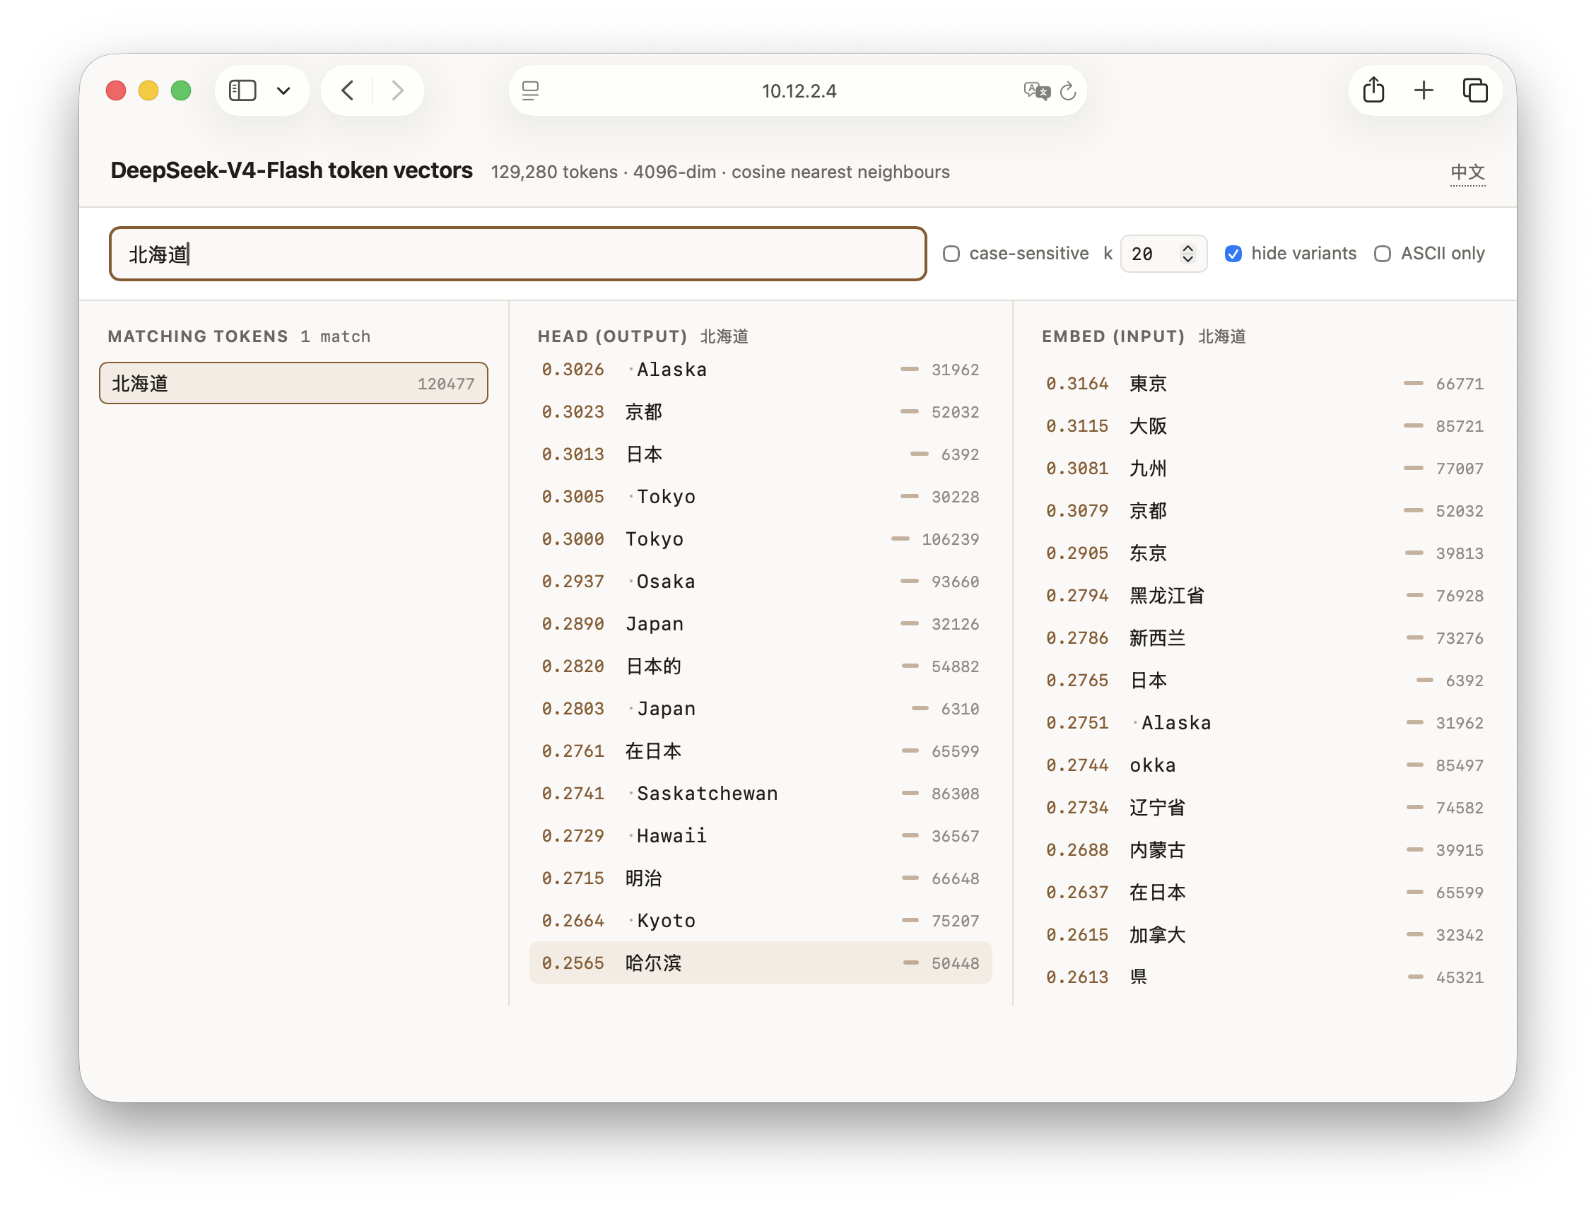Open the page reader icon in address bar
Viewport: 1596px width, 1207px height.
(530, 91)
